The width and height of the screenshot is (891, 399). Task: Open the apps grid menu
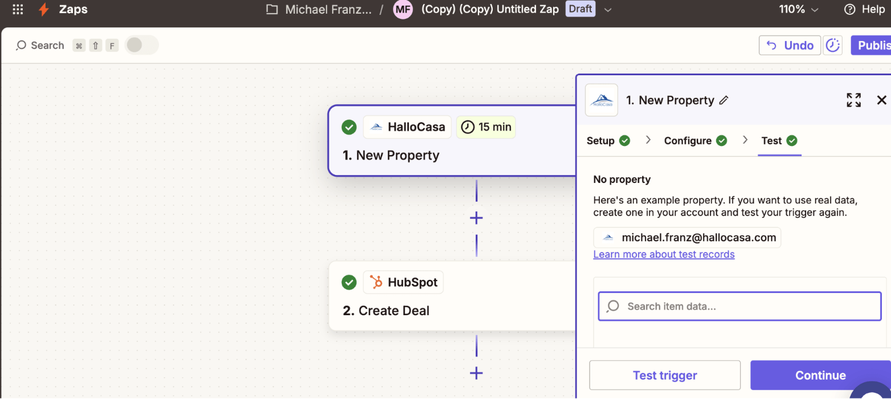pyautogui.click(x=18, y=9)
